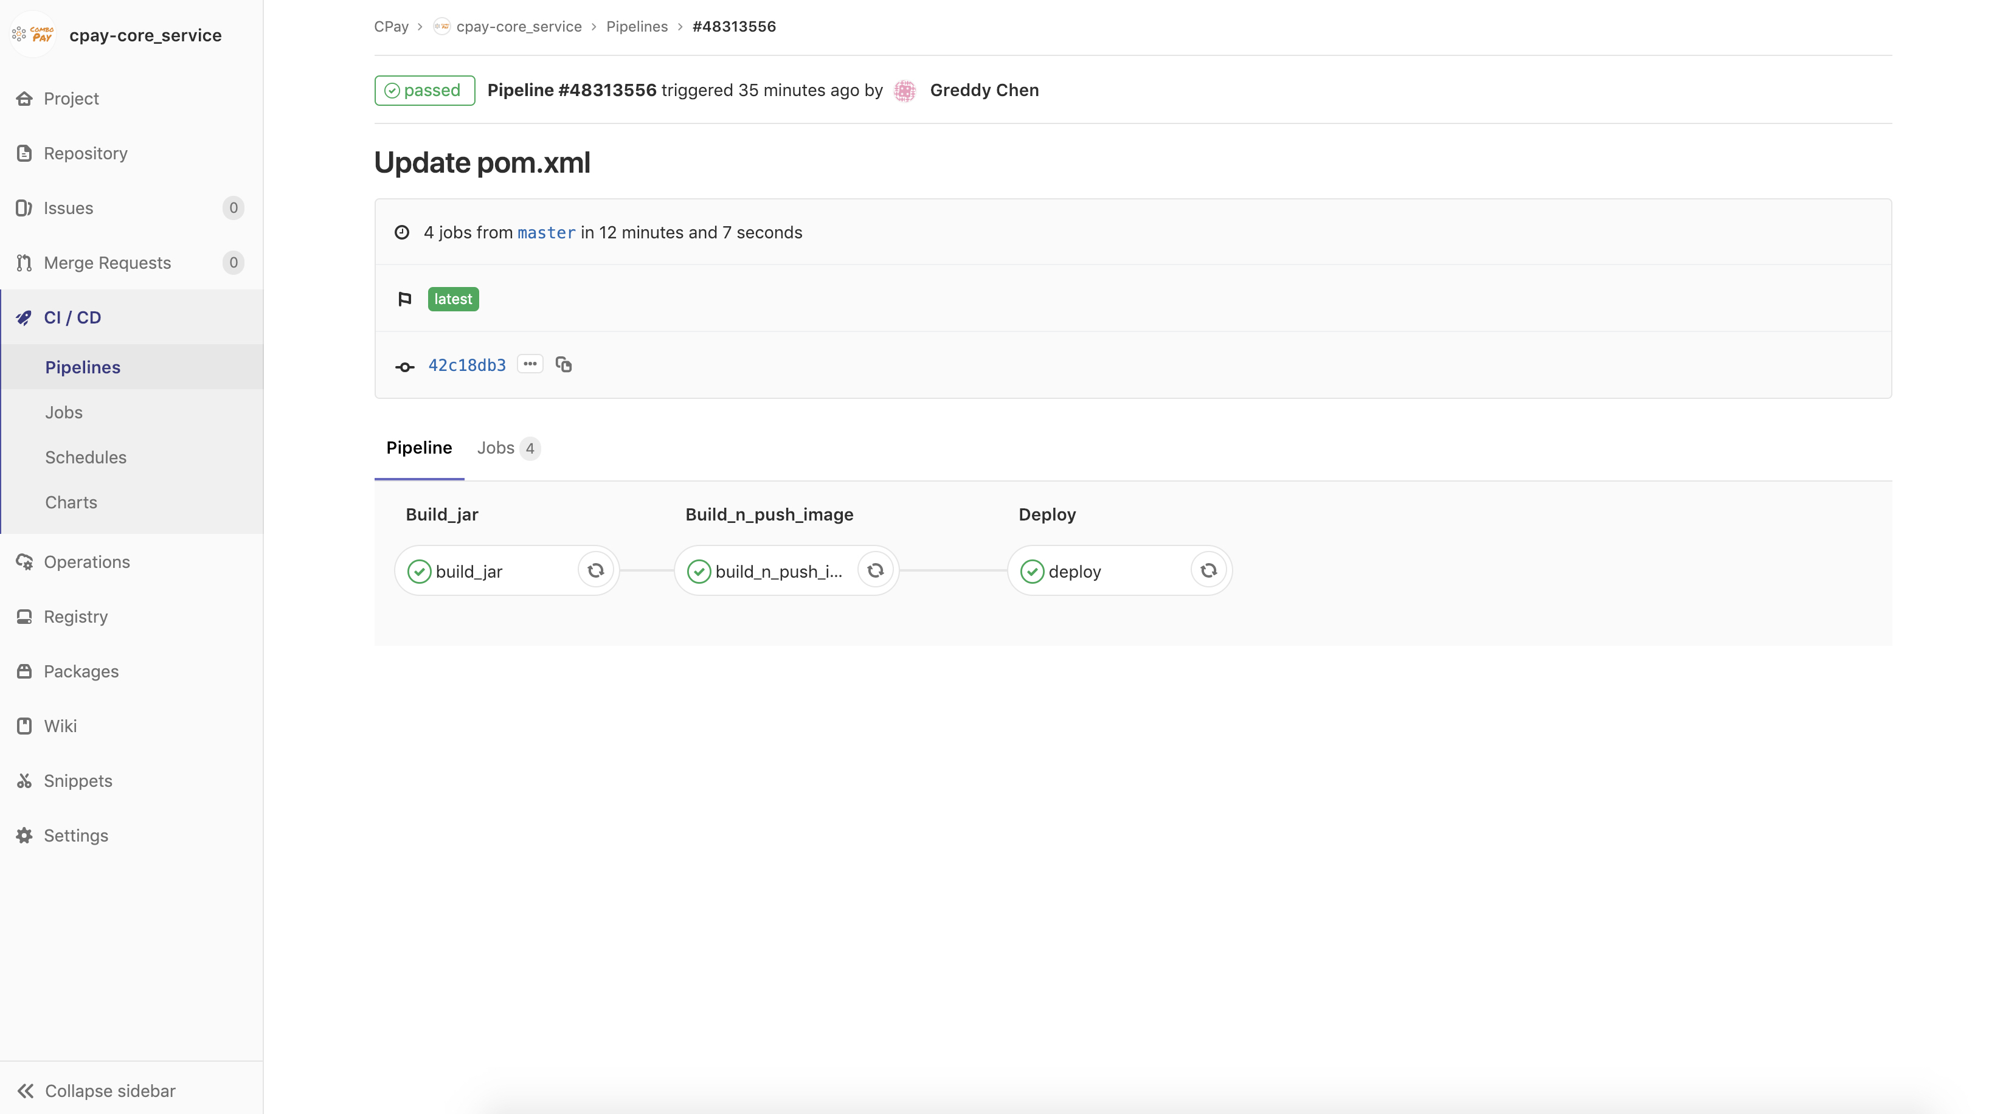Open the master branch link
The image size is (1997, 1114).
click(x=545, y=232)
